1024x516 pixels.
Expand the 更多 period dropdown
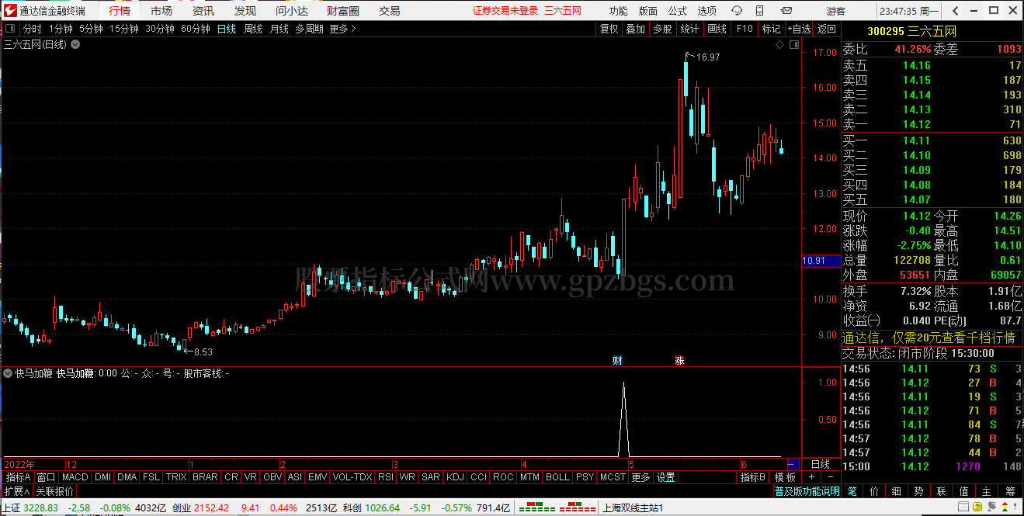point(342,29)
